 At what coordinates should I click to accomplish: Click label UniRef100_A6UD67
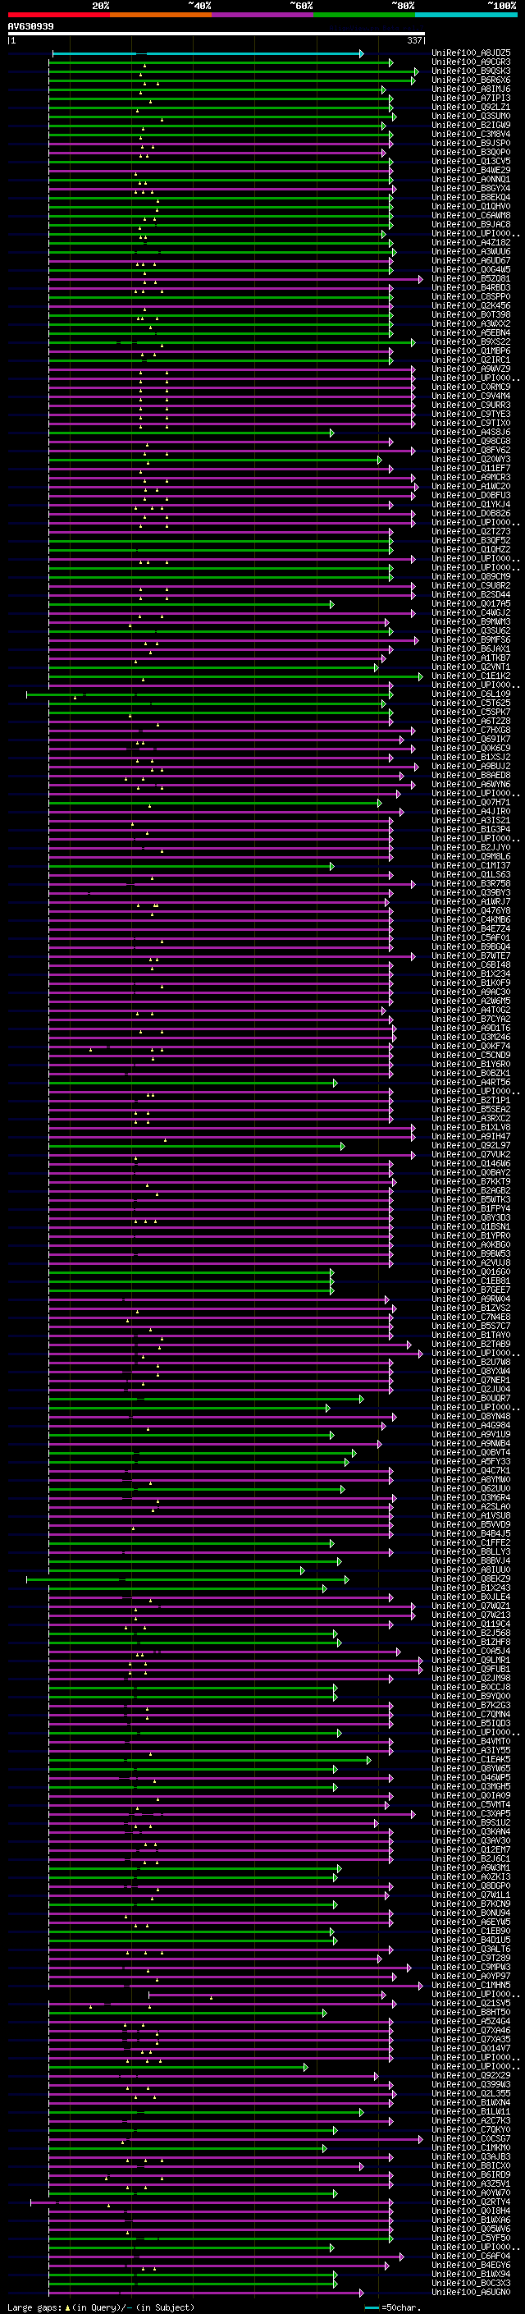point(471,261)
